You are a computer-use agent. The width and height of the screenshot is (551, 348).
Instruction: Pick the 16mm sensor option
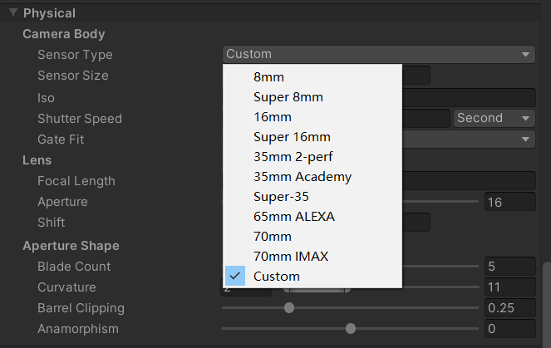(x=273, y=116)
